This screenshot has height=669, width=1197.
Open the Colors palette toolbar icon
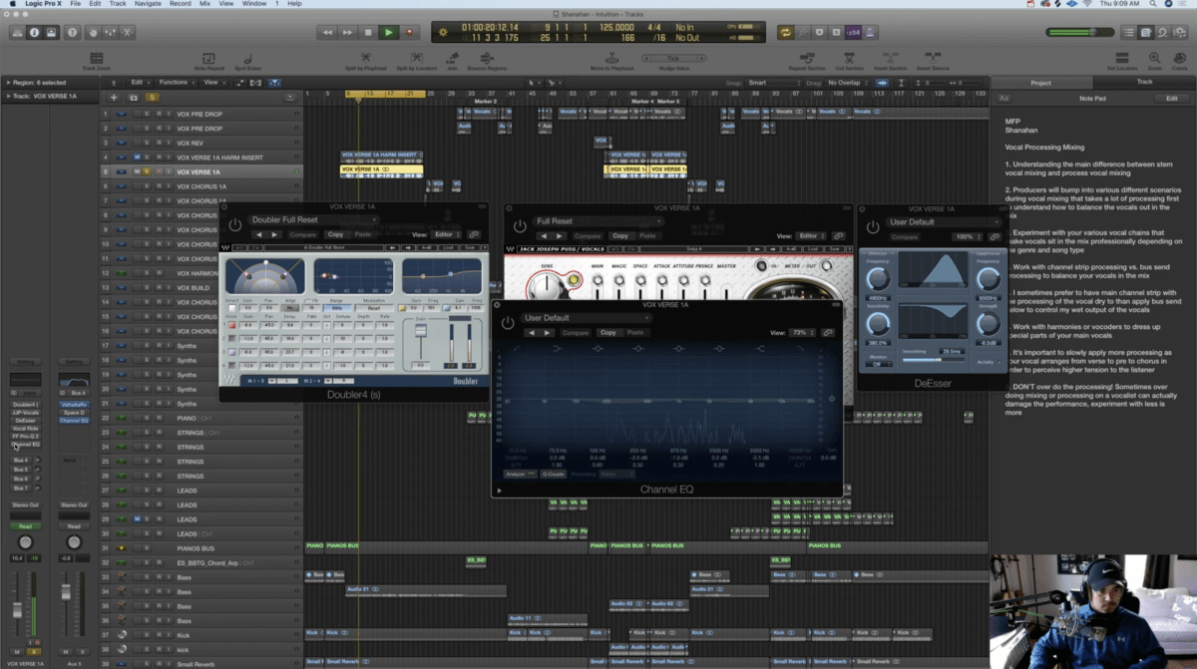point(1179,60)
